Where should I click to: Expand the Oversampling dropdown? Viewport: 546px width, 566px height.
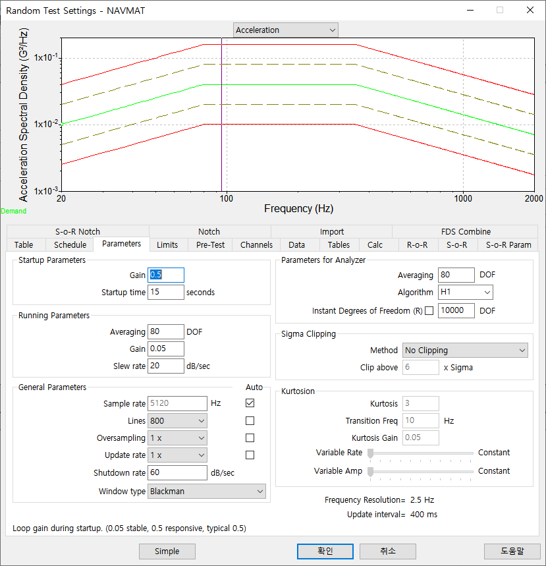(x=177, y=438)
